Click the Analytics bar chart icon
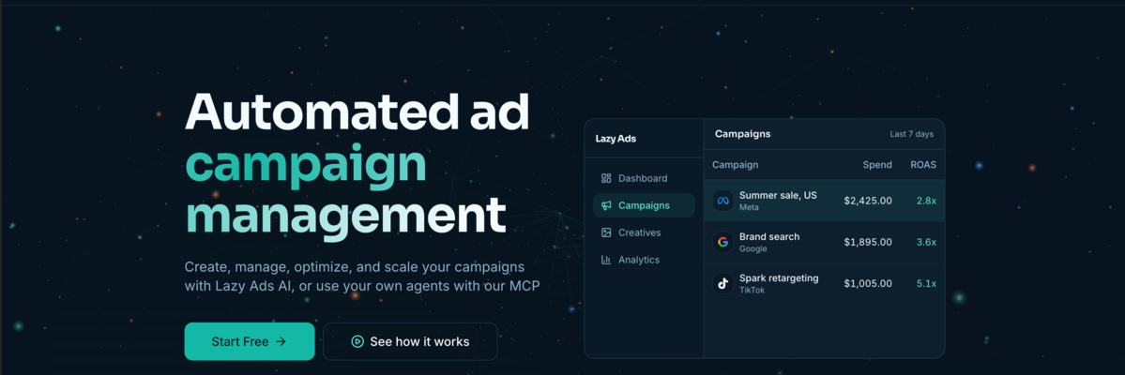The image size is (1125, 375). point(606,260)
